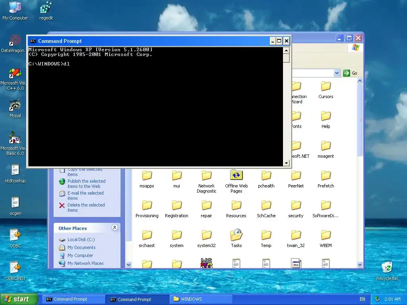Screen dimensions: 407x305
Task: Open Command Prompt title bar system icon
Action: coord(33,41)
